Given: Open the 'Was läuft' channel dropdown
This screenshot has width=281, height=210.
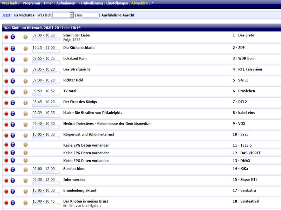Looking at the screenshot, I should [x=63, y=15].
